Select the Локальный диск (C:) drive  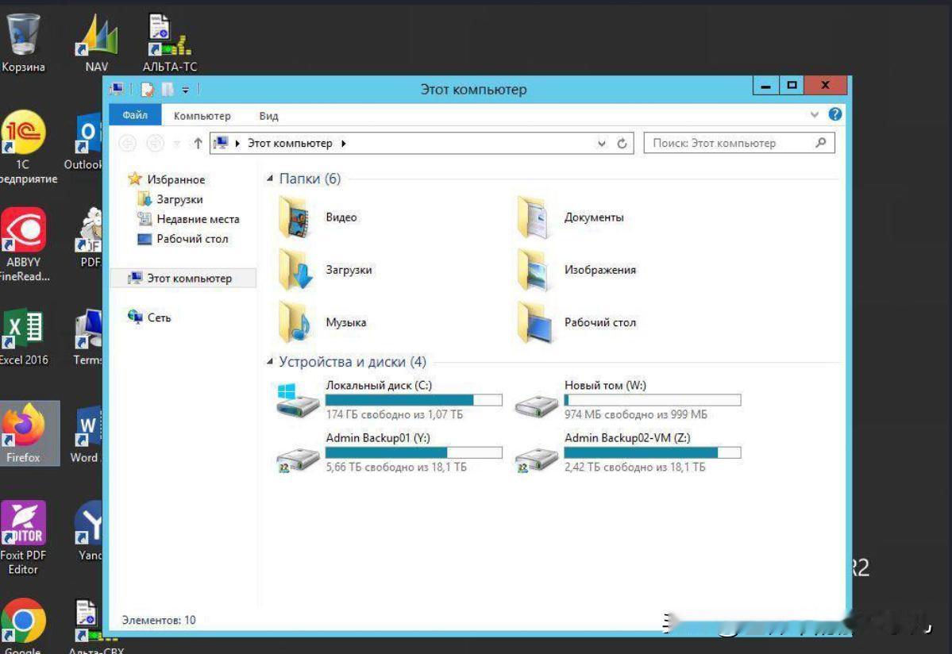389,400
